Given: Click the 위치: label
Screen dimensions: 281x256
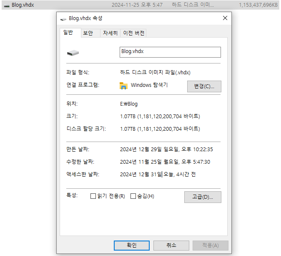Looking at the screenshot, I should coord(72,104).
